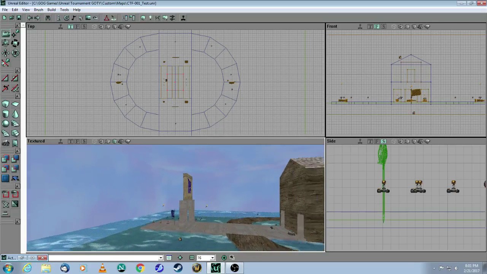Open the Group browser
The image size is (487, 274).
[x=67, y=18]
